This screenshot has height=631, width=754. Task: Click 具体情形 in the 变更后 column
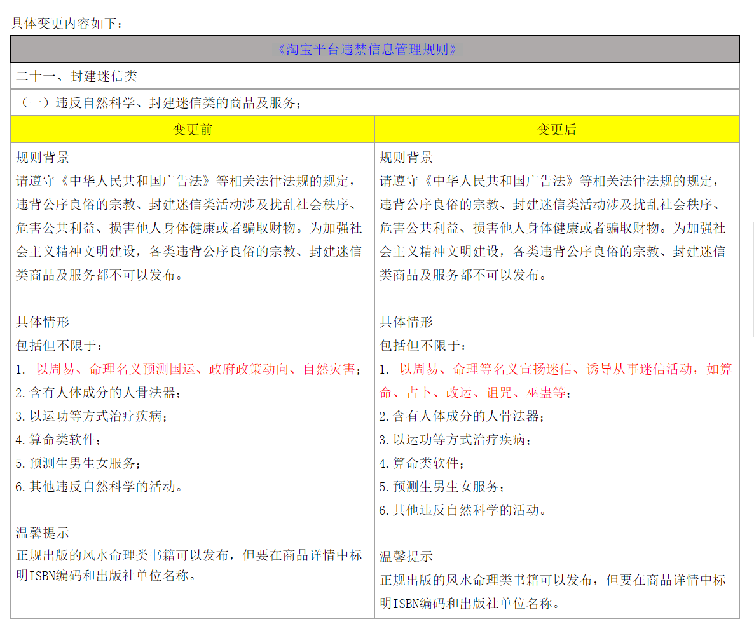[x=406, y=322]
